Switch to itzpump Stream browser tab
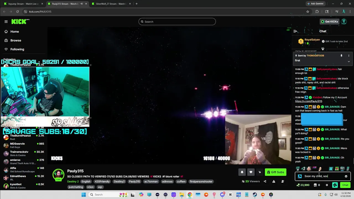Image resolution: width=354 pixels, height=199 pixels. pyautogui.click(x=23, y=4)
